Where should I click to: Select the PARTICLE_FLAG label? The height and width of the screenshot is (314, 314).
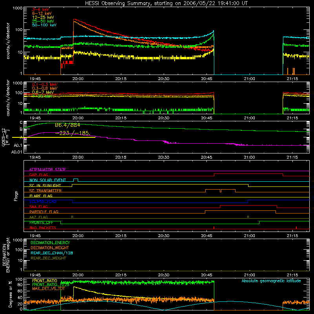tap(44, 212)
